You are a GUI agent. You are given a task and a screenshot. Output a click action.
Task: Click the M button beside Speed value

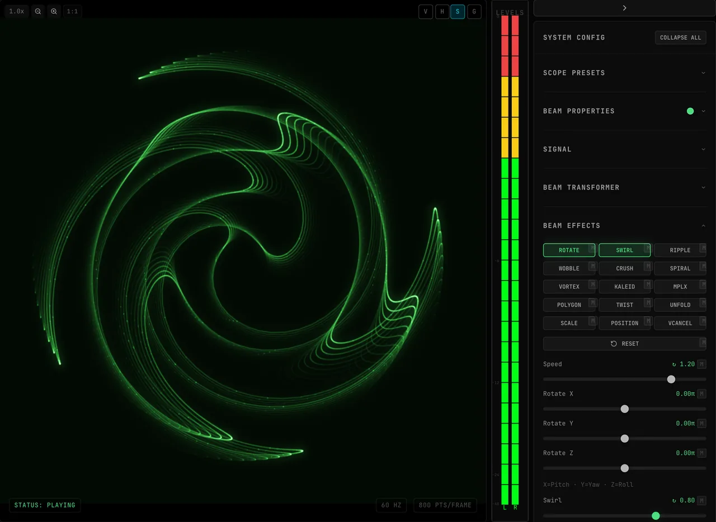click(702, 364)
